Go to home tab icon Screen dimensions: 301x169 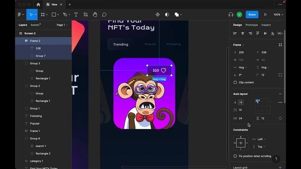tap(39, 5)
